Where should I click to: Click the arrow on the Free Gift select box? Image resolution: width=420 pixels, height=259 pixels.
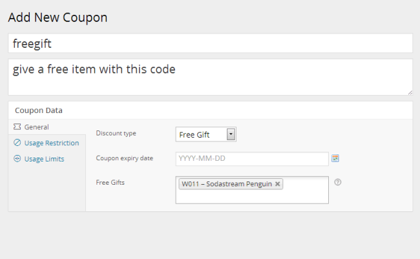click(231, 134)
